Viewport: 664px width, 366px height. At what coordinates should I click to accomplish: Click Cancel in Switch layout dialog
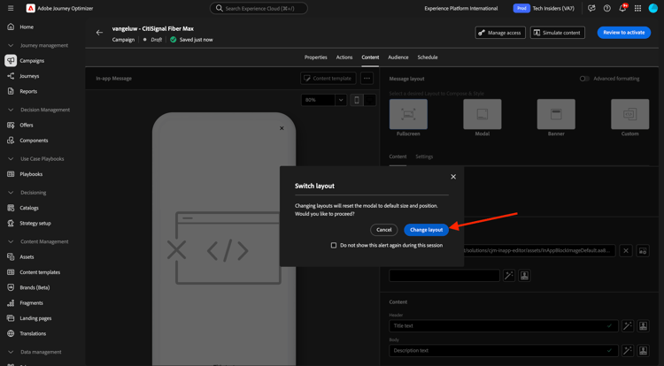[x=383, y=230]
